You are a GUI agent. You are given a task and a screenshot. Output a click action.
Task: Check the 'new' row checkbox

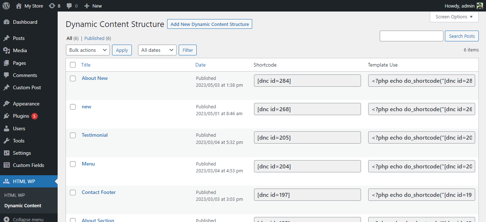coord(73,107)
